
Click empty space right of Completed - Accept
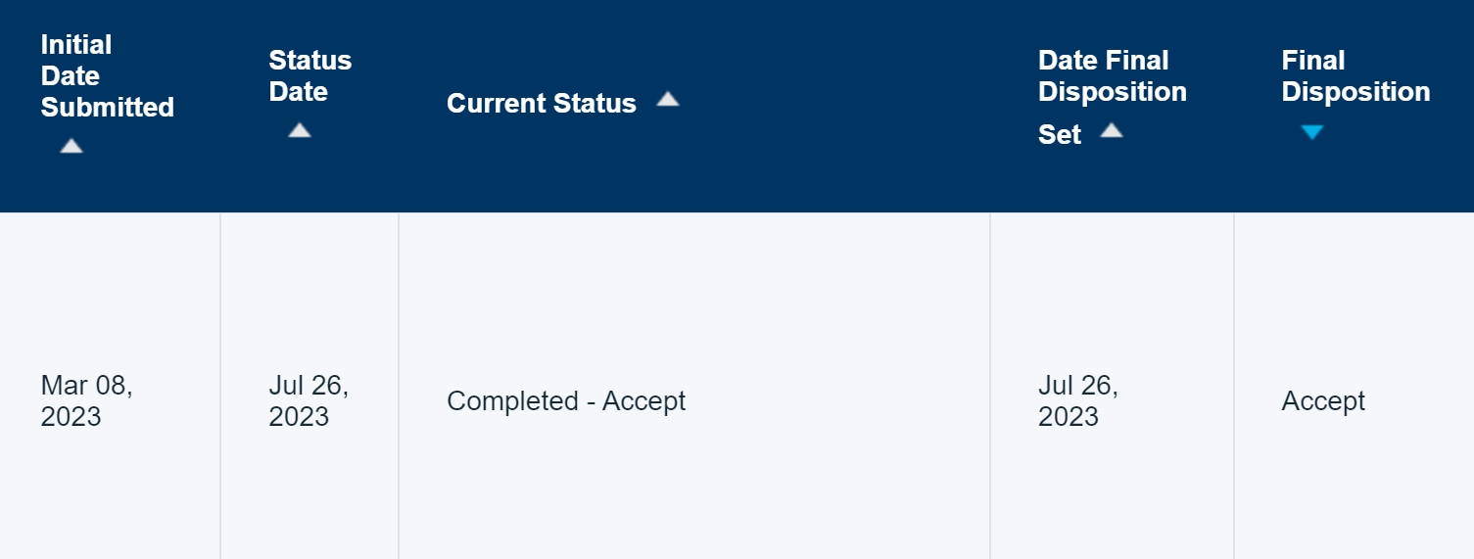tap(837, 401)
